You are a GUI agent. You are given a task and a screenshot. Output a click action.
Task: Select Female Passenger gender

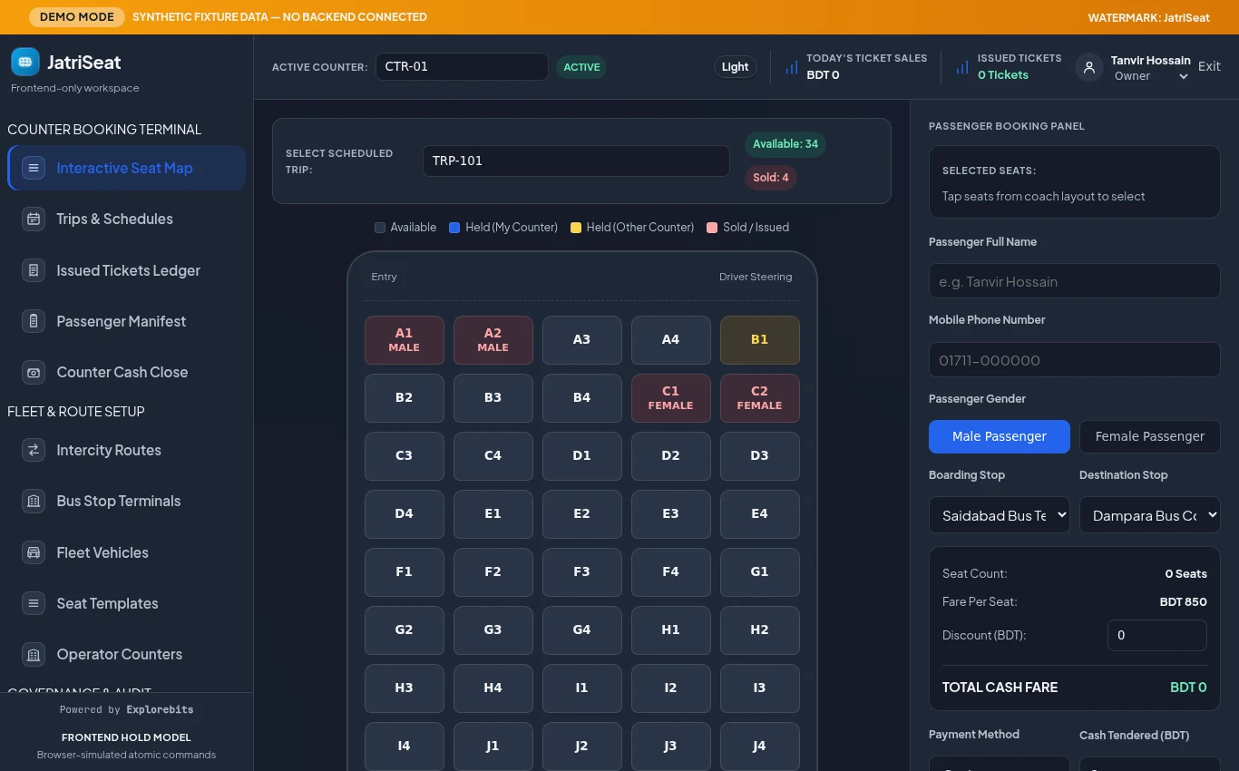(x=1149, y=436)
